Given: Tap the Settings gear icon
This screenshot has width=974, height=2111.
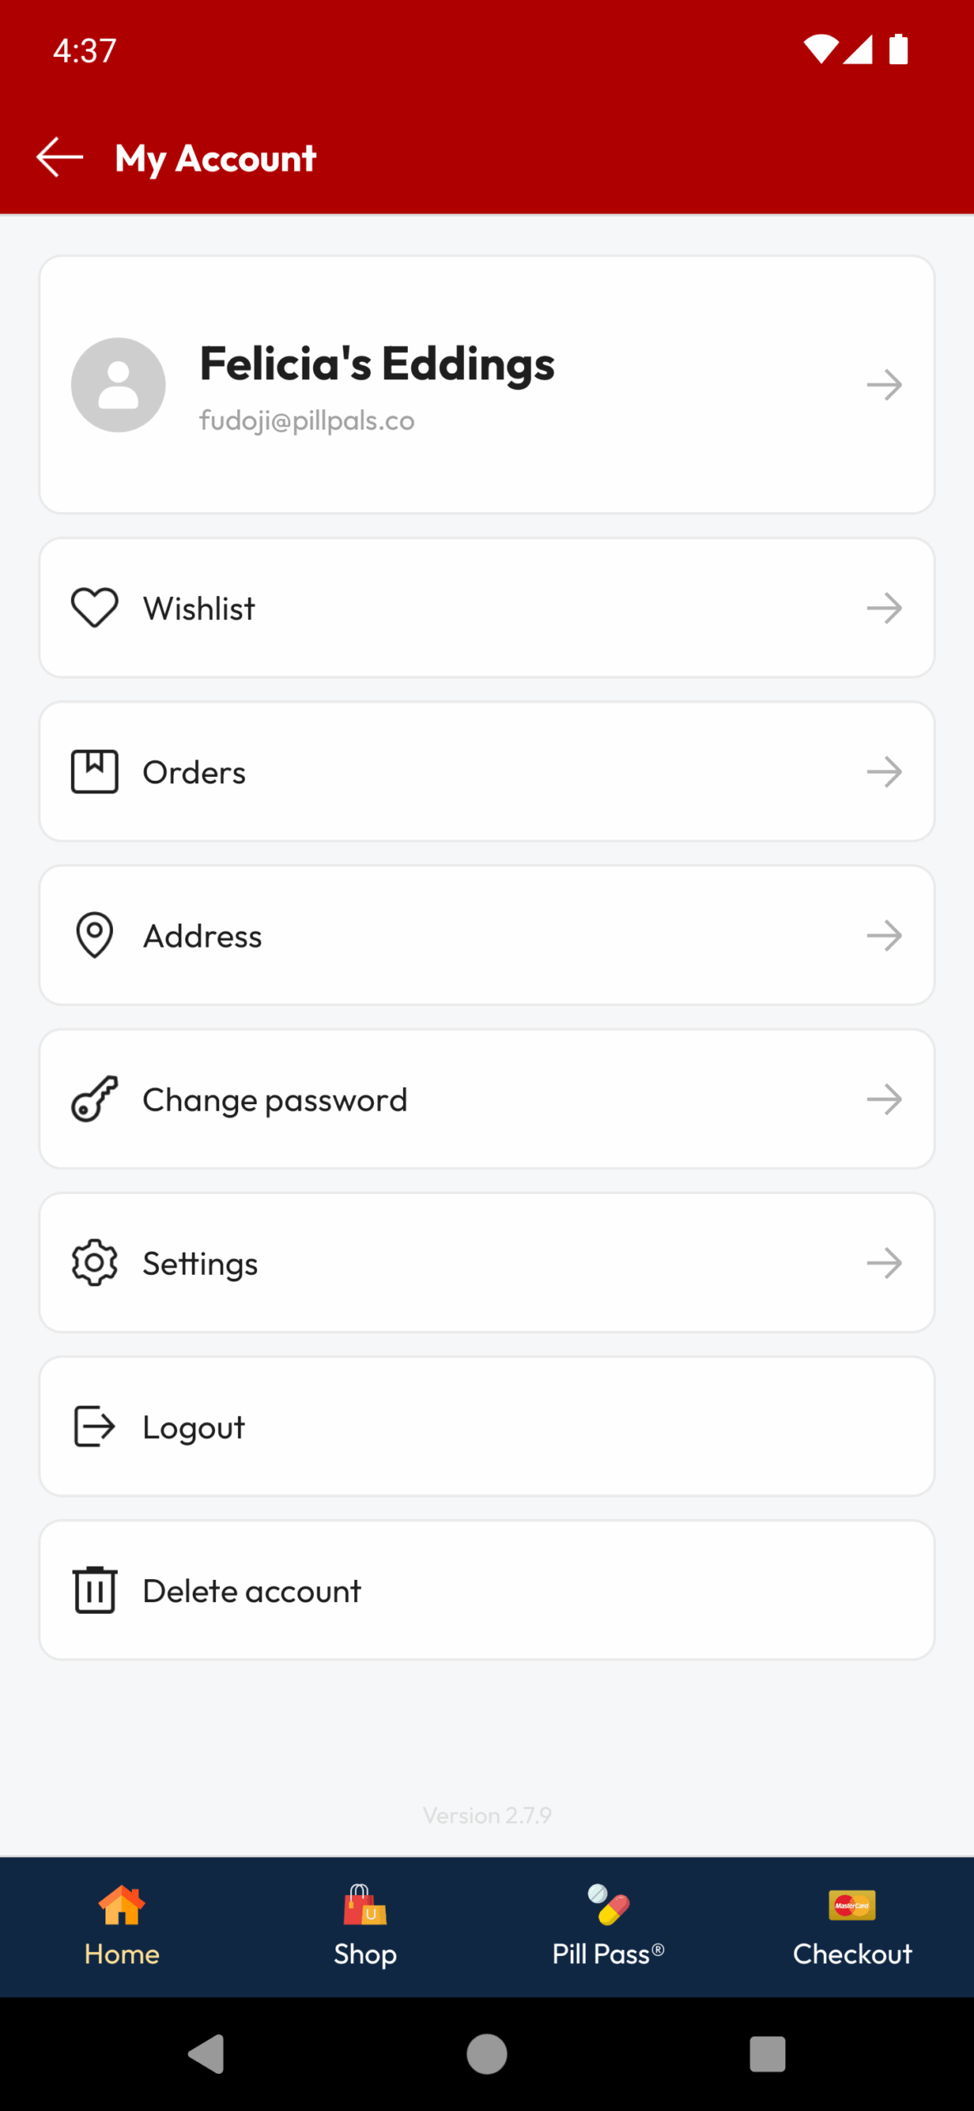Looking at the screenshot, I should (95, 1262).
